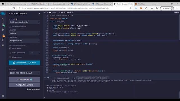Toggle listen on network checkbox
180x101 pixels.
(55, 78)
